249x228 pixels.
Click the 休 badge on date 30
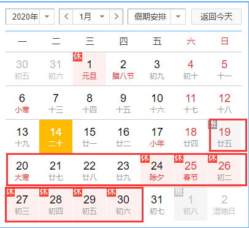111,192
